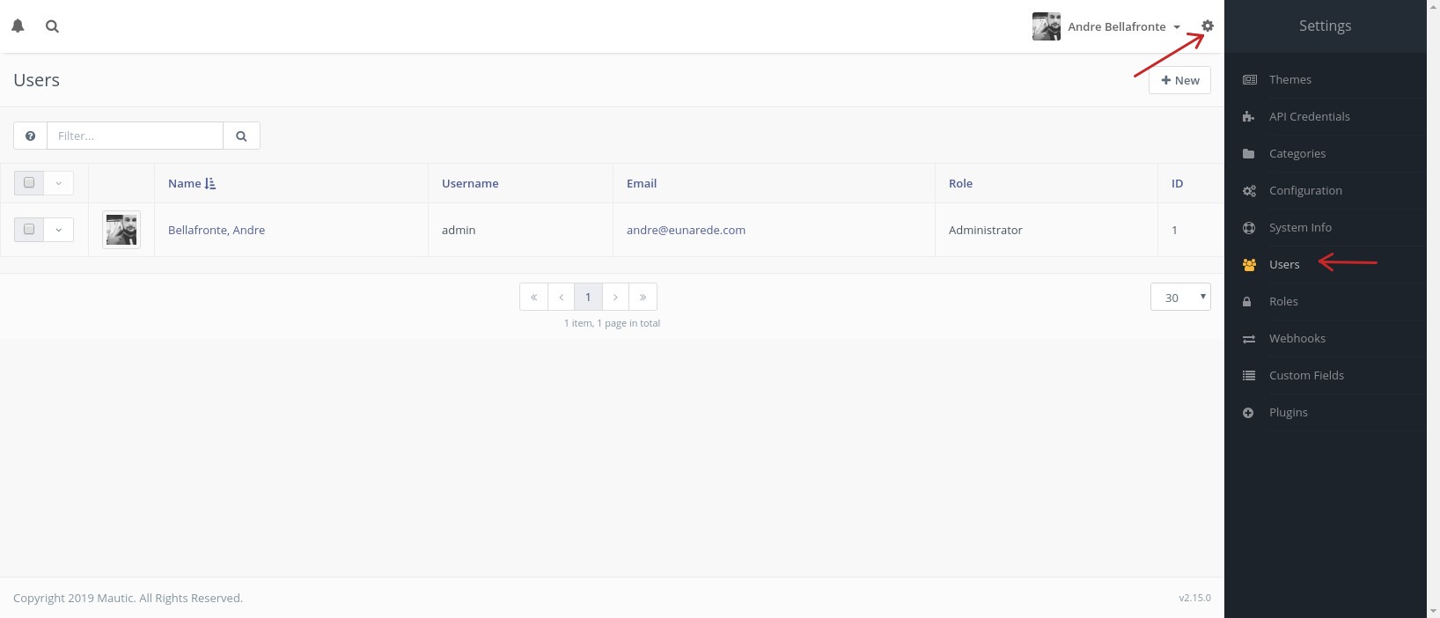Viewport: 1440px width, 618px height.
Task: Expand the bulk actions dropdown in header
Action: 59,183
